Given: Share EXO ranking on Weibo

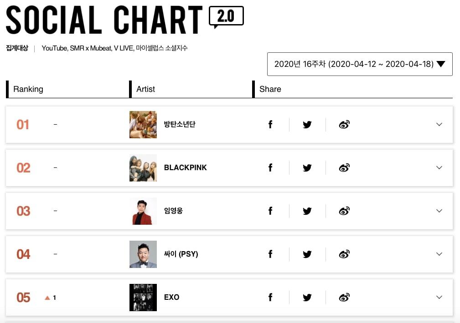Looking at the screenshot, I should [x=344, y=298].
